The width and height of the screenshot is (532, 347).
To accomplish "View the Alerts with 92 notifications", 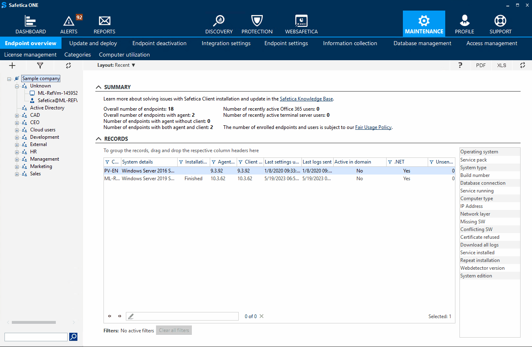I will click(69, 24).
